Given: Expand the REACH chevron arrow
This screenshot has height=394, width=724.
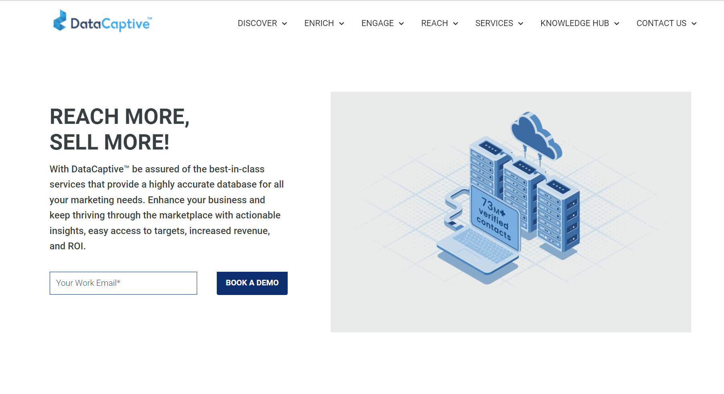Looking at the screenshot, I should click(x=455, y=24).
